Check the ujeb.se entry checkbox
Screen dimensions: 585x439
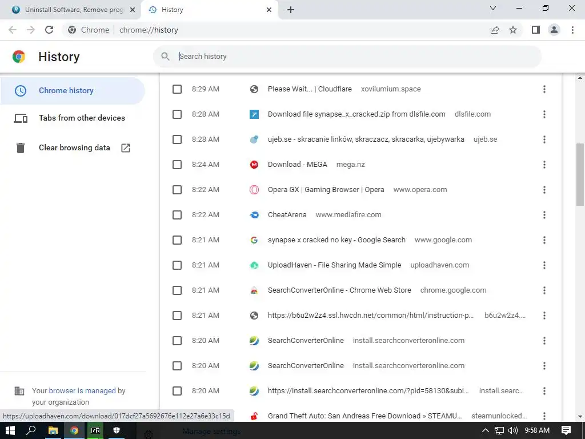coord(177,139)
